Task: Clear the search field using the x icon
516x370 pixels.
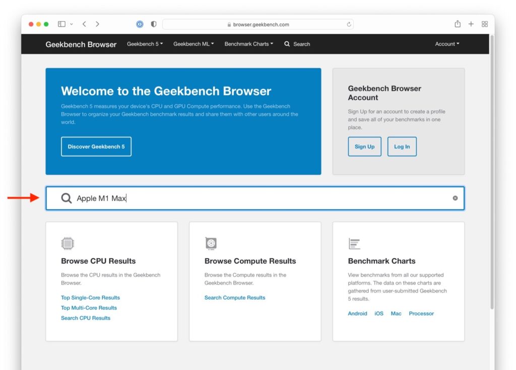Action: click(x=455, y=198)
